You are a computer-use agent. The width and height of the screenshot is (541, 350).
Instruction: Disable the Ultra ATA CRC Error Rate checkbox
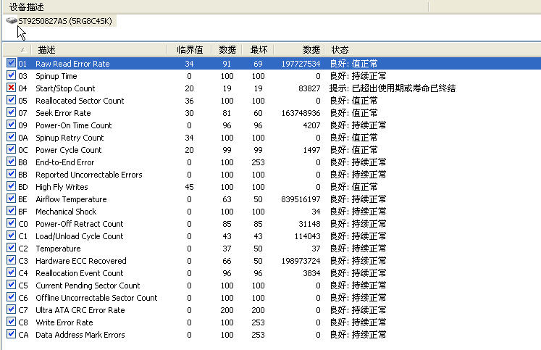tap(11, 310)
